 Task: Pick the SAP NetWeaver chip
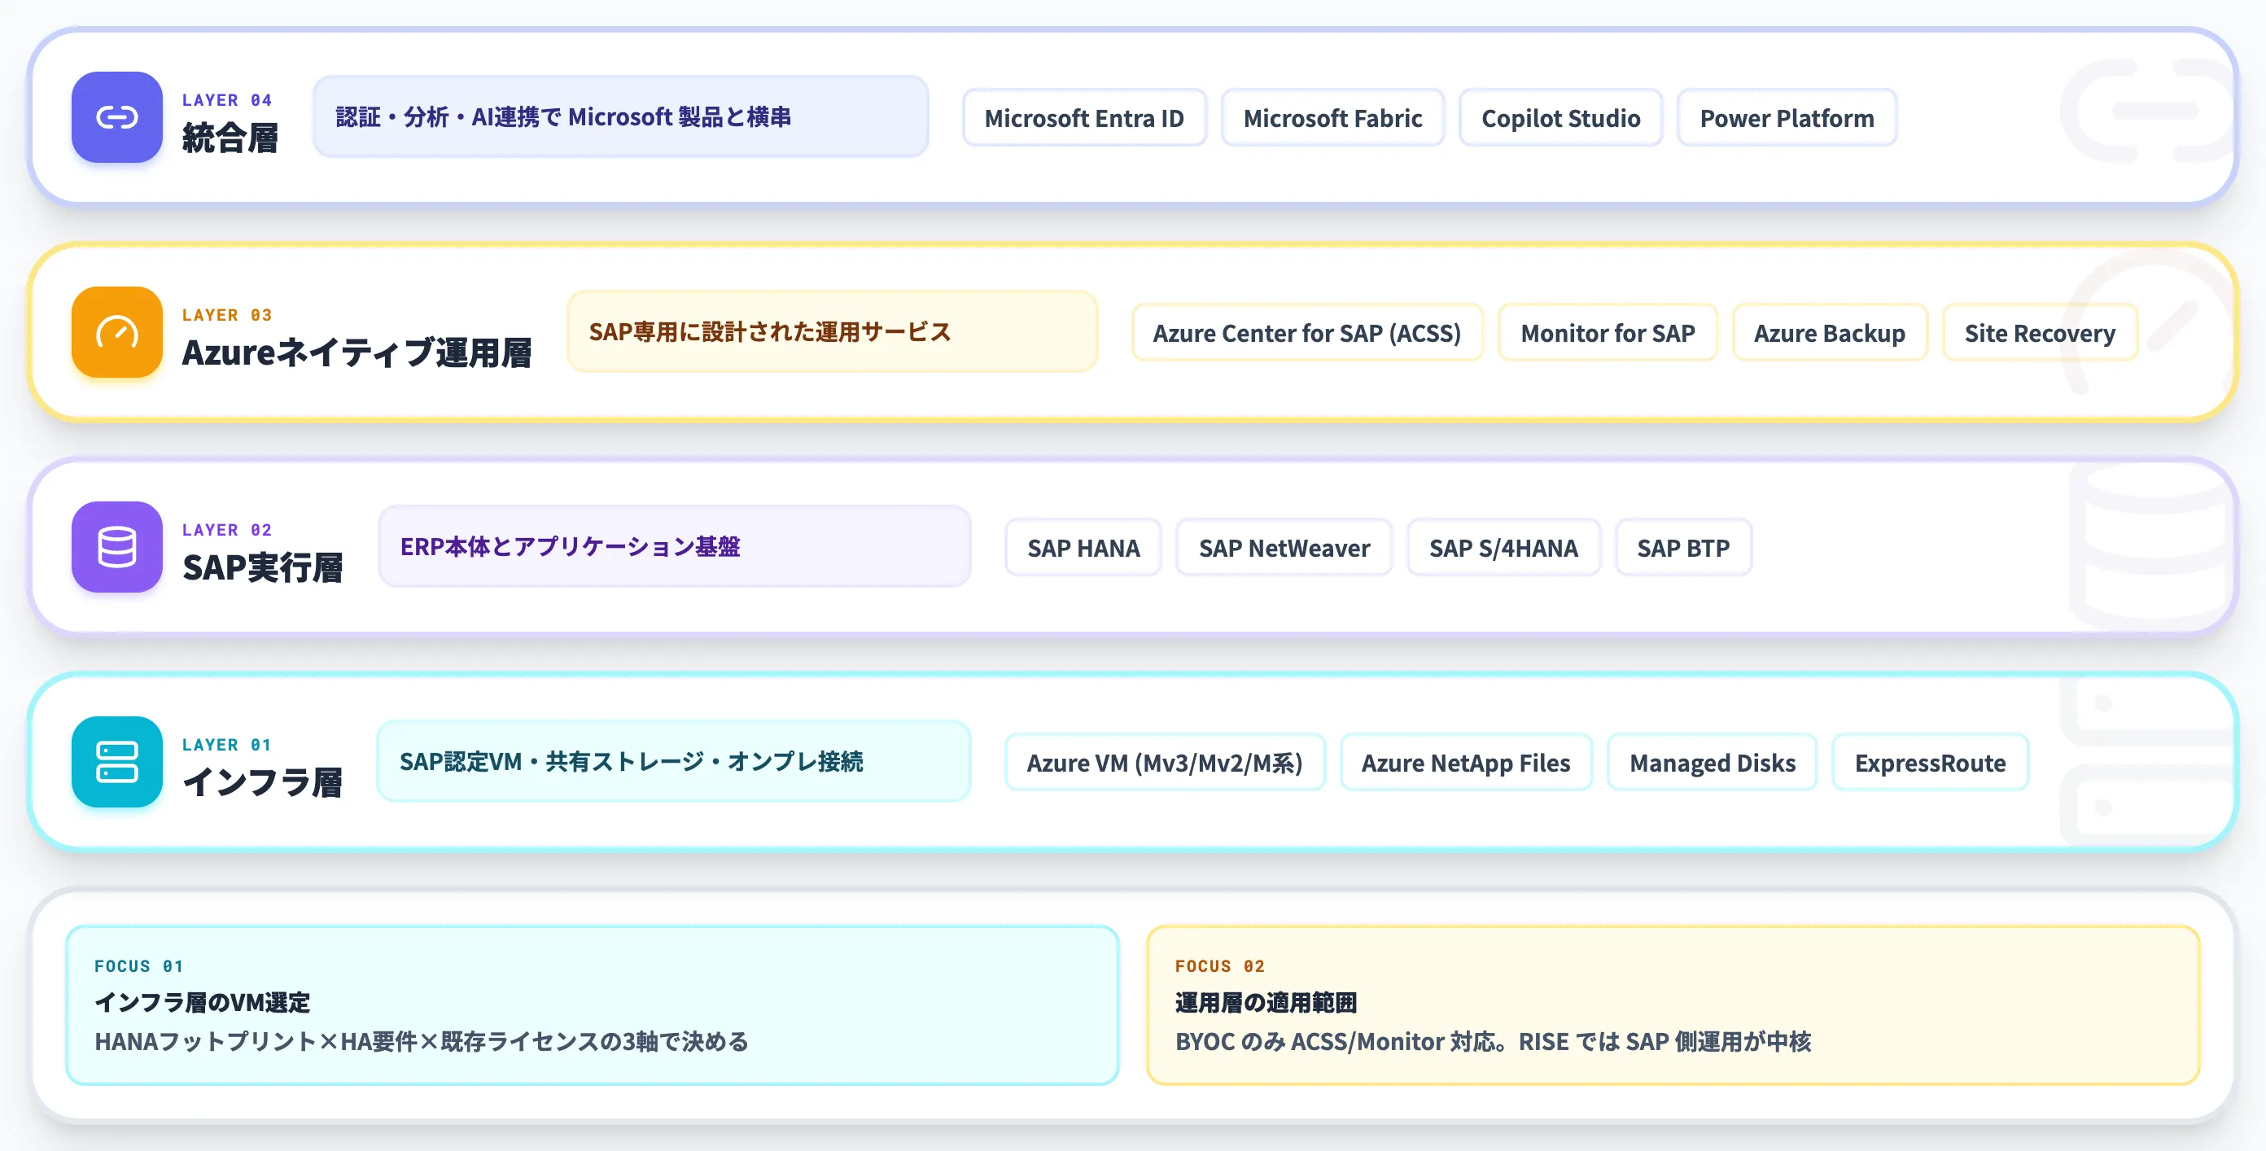tap(1284, 547)
